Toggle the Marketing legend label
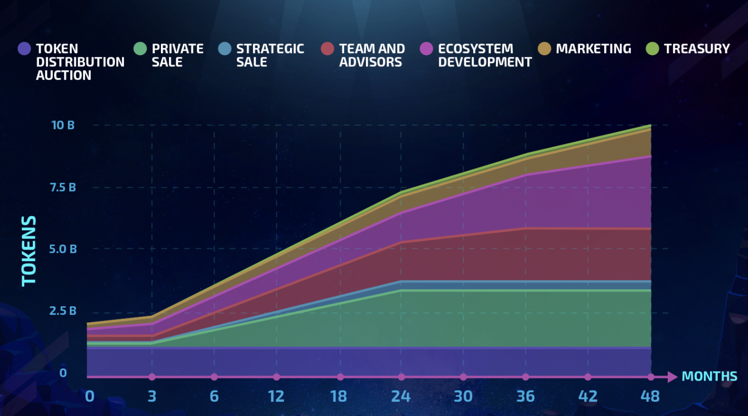 pyautogui.click(x=594, y=49)
